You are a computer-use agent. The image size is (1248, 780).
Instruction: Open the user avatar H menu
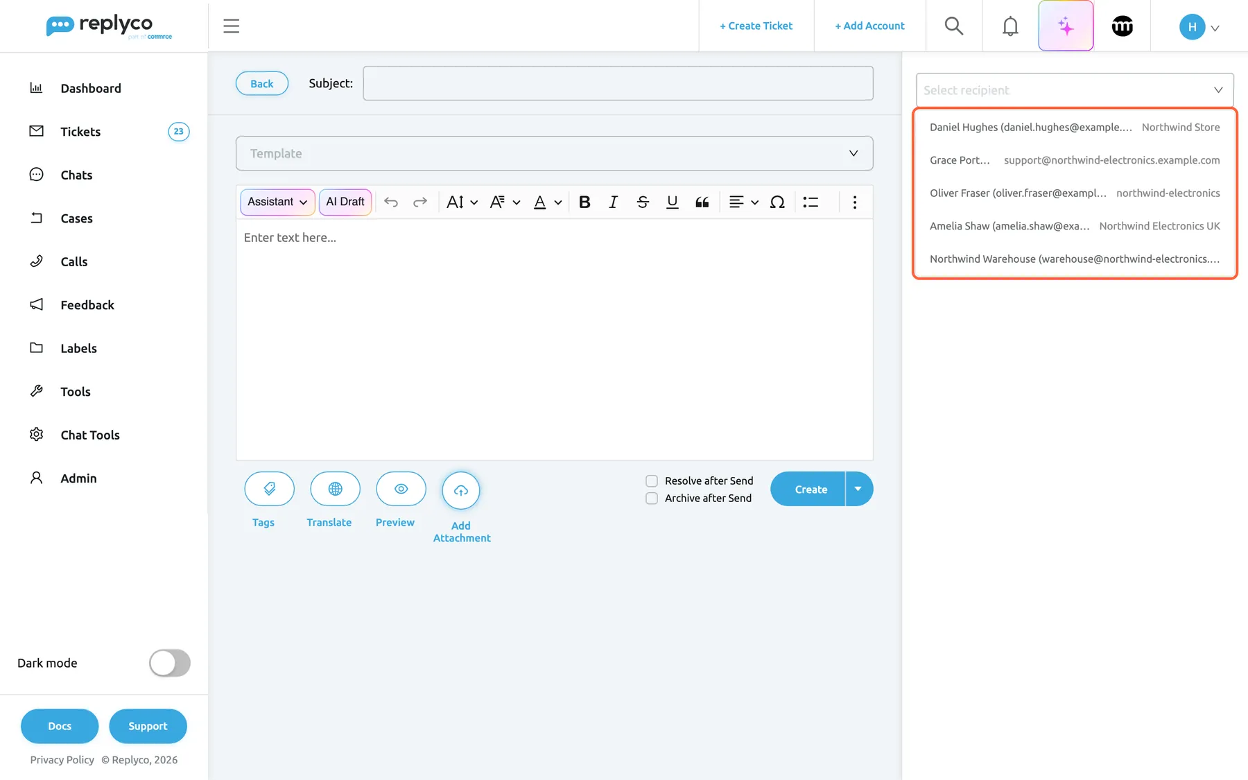pos(1199,27)
